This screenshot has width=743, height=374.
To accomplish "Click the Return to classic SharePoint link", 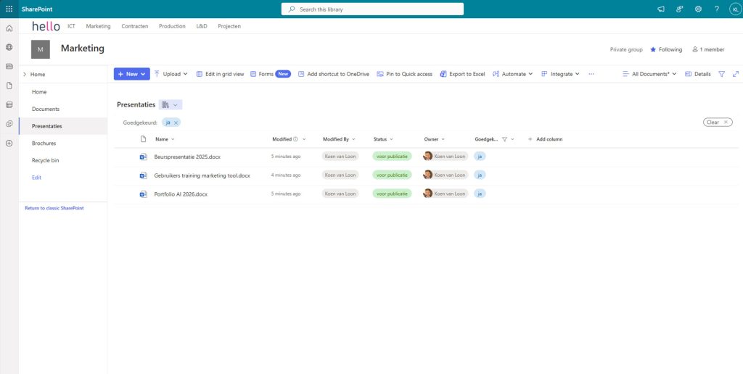I will [54, 208].
